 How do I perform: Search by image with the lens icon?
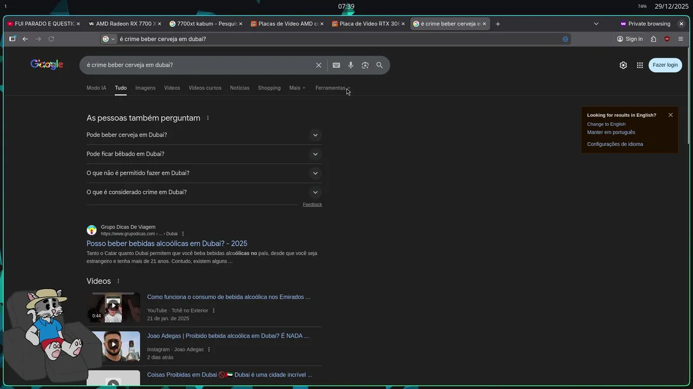[x=365, y=65]
